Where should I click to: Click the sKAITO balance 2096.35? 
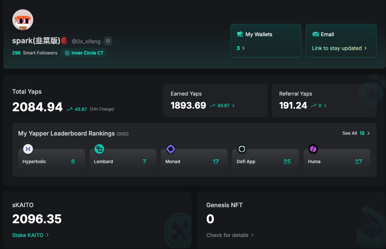37,219
